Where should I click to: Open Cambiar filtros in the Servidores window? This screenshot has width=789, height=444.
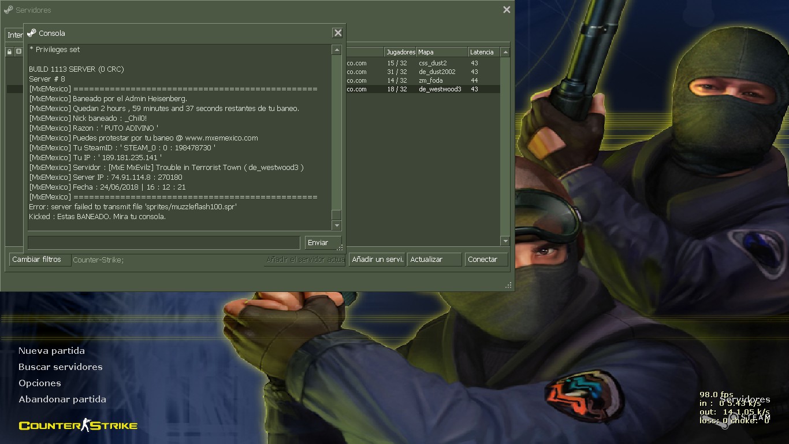[x=40, y=260]
